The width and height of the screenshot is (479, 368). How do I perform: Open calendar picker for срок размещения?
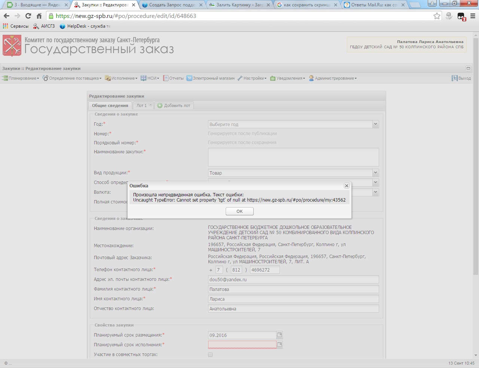click(x=280, y=335)
